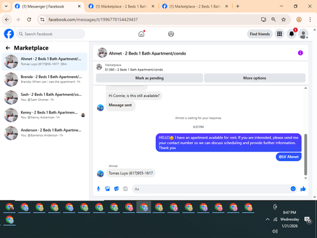Open Kenny's apartment conversation

[44, 115]
